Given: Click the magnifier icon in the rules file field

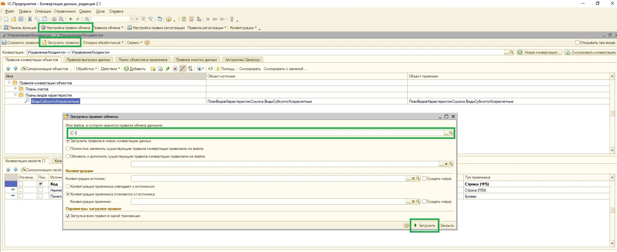Looking at the screenshot, I should point(451,133).
